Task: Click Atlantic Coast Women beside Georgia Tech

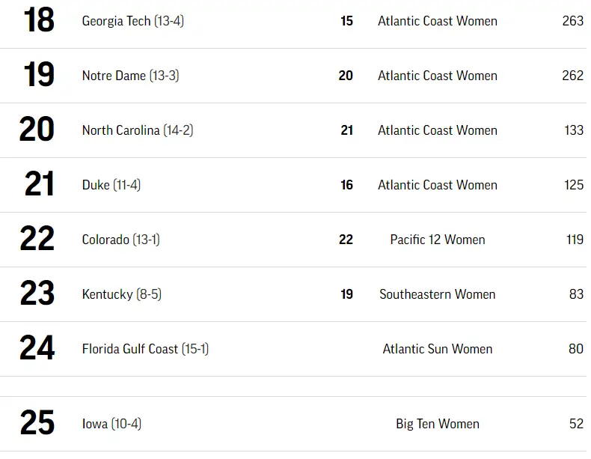Action: (437, 21)
